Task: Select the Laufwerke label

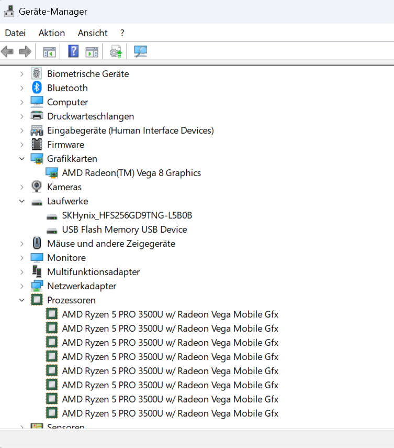Action: [x=67, y=201]
